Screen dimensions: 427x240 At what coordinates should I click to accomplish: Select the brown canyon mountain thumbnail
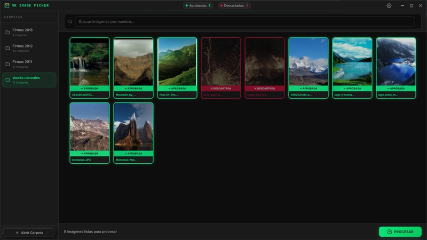133,62
